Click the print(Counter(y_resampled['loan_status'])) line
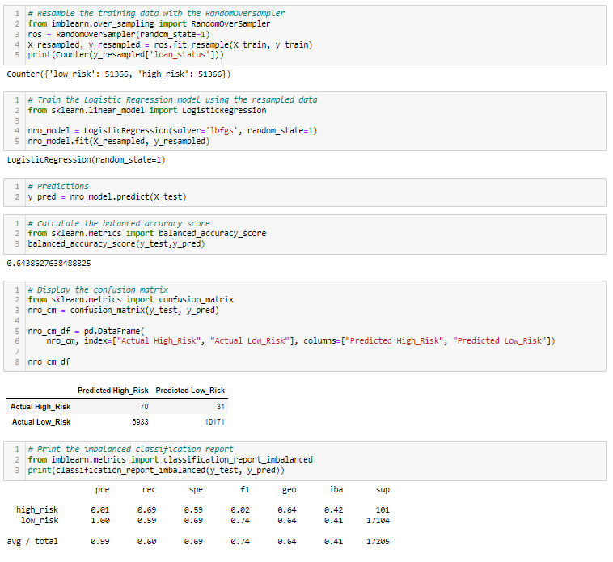Viewport: 613px width, 562px height. (125, 55)
